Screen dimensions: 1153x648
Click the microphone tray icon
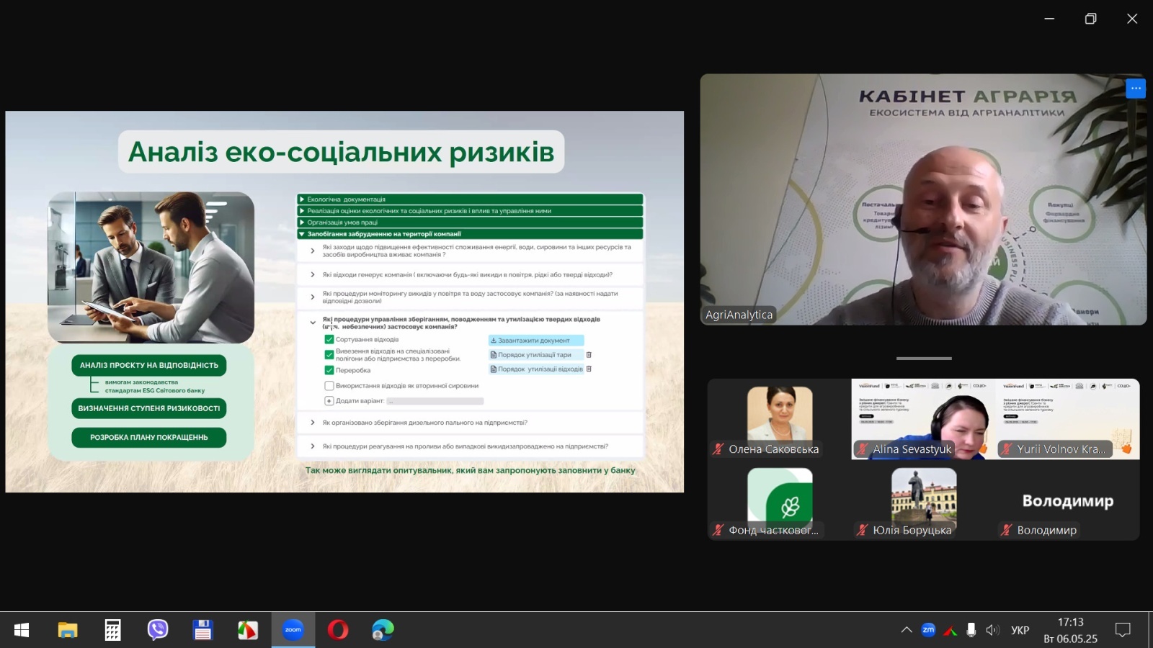click(971, 630)
